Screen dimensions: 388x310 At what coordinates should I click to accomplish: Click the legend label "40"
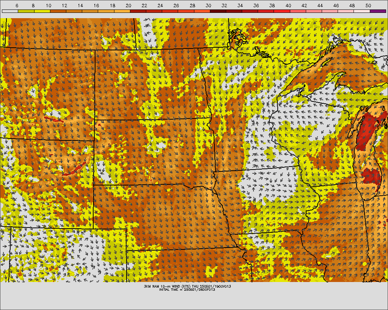pos(288,5)
